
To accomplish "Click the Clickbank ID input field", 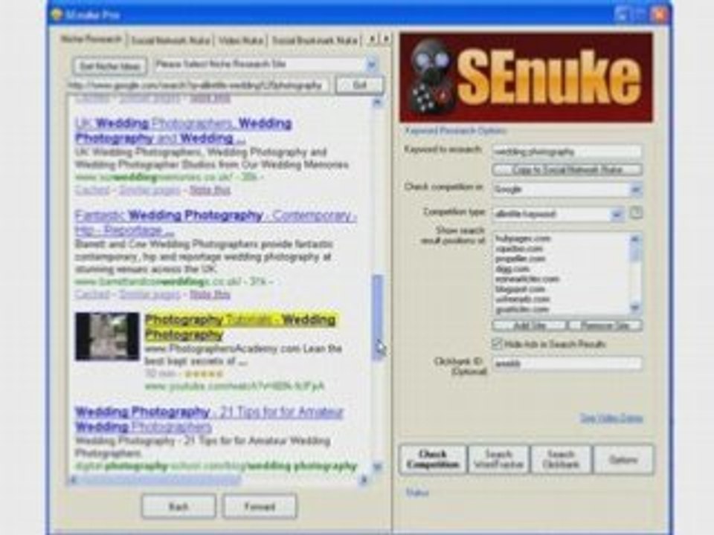I will (x=567, y=363).
